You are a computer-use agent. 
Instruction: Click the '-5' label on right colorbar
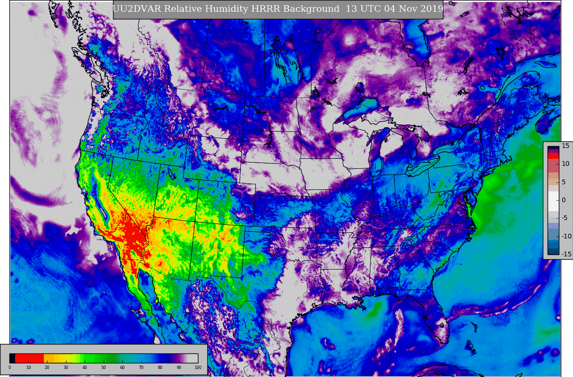pyautogui.click(x=565, y=218)
